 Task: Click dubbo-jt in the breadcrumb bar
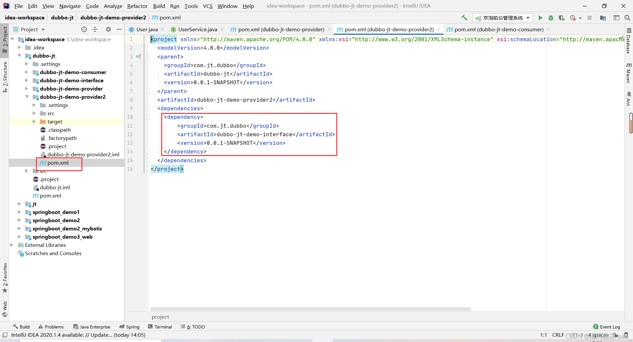pos(62,18)
